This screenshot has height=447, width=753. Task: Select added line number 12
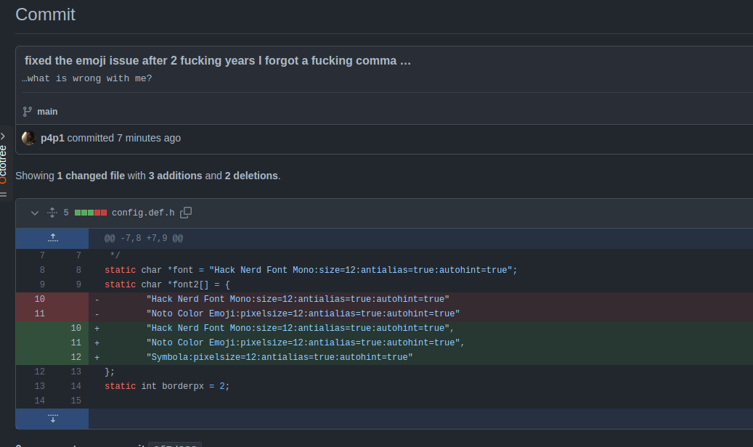76,357
